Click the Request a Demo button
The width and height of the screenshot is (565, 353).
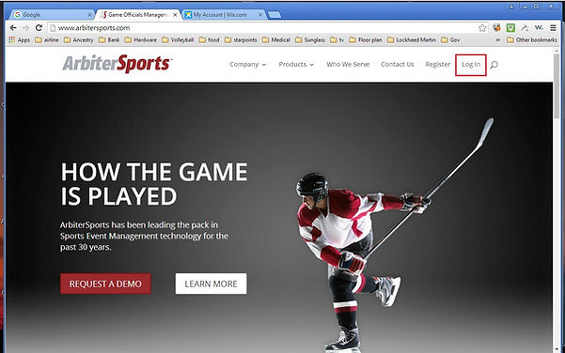coord(105,284)
